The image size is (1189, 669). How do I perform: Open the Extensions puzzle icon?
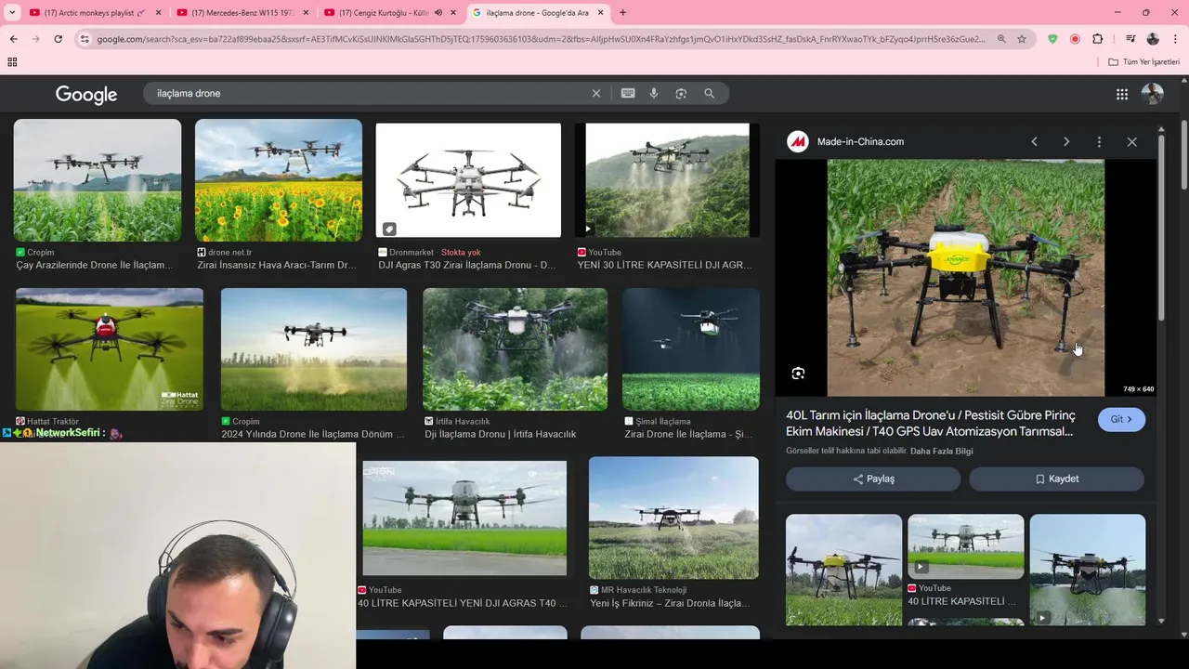(1098, 39)
